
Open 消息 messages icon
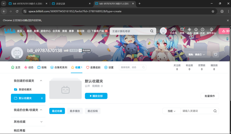[182, 31]
